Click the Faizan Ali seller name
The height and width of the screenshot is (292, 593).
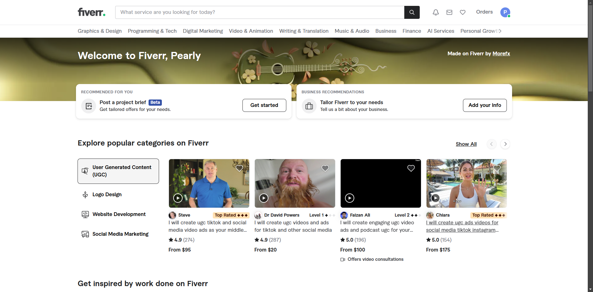pyautogui.click(x=360, y=215)
